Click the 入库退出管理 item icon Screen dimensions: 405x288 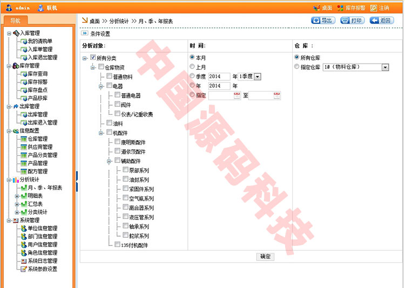click(24, 58)
